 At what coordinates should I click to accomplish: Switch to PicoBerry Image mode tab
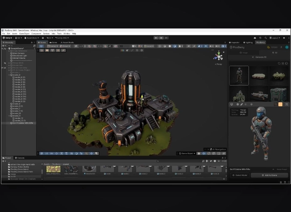(244, 53)
